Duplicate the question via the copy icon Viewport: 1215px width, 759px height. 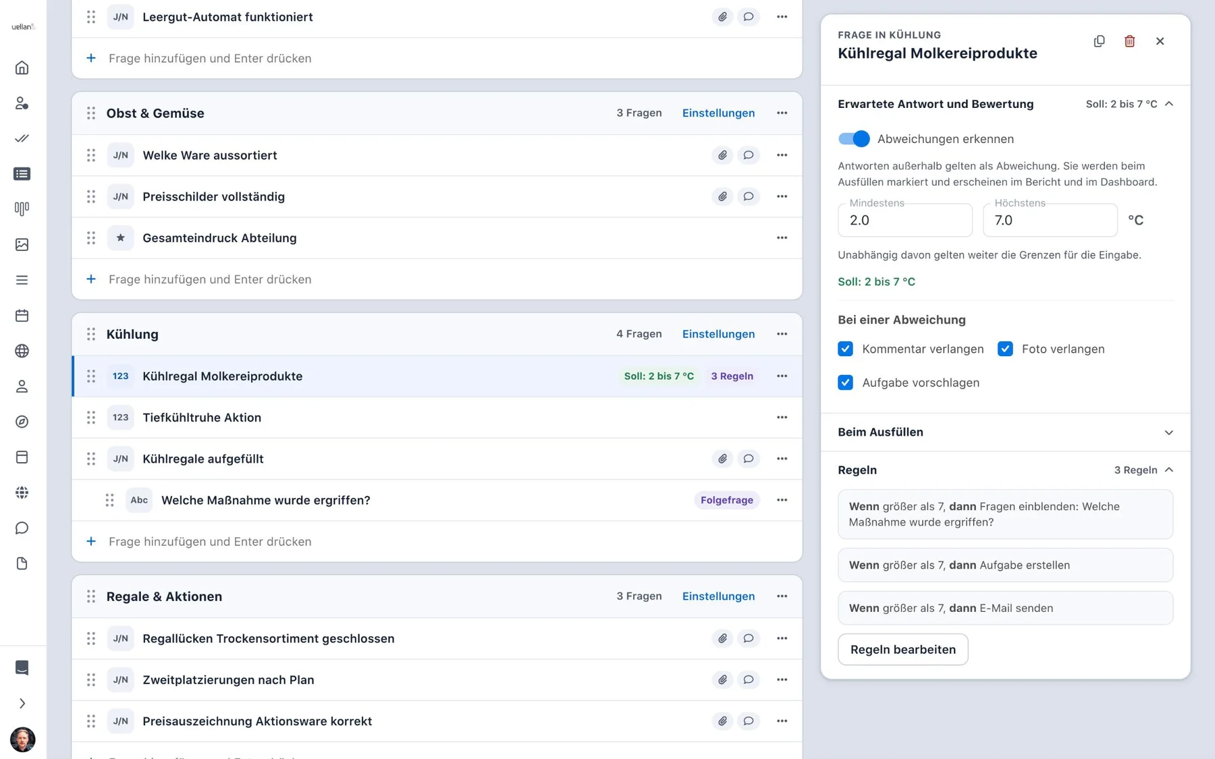click(x=1099, y=41)
